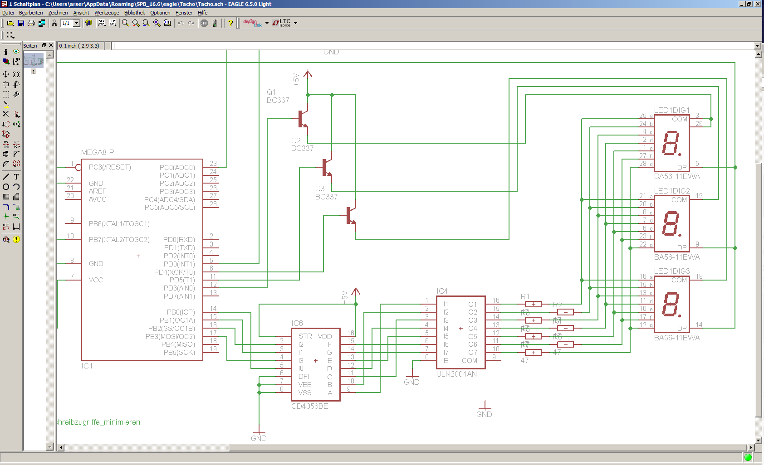Open the Fenster menu
Screen dimensions: 764x465
point(184,13)
